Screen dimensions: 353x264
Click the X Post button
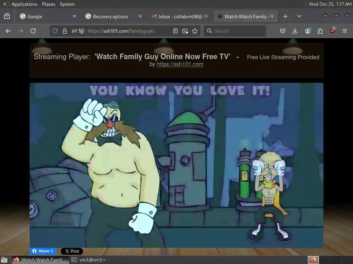pyautogui.click(x=72, y=251)
